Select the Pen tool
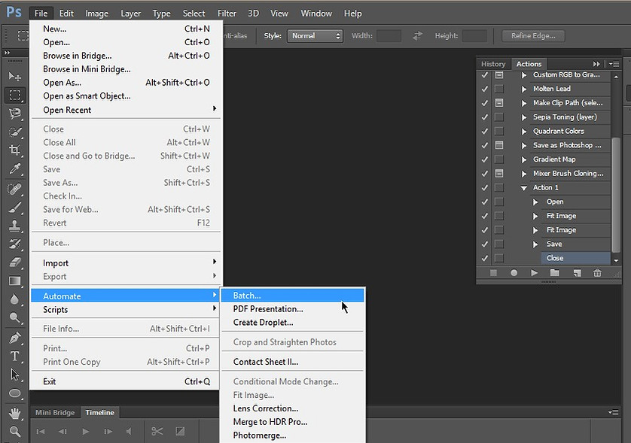 click(x=15, y=338)
